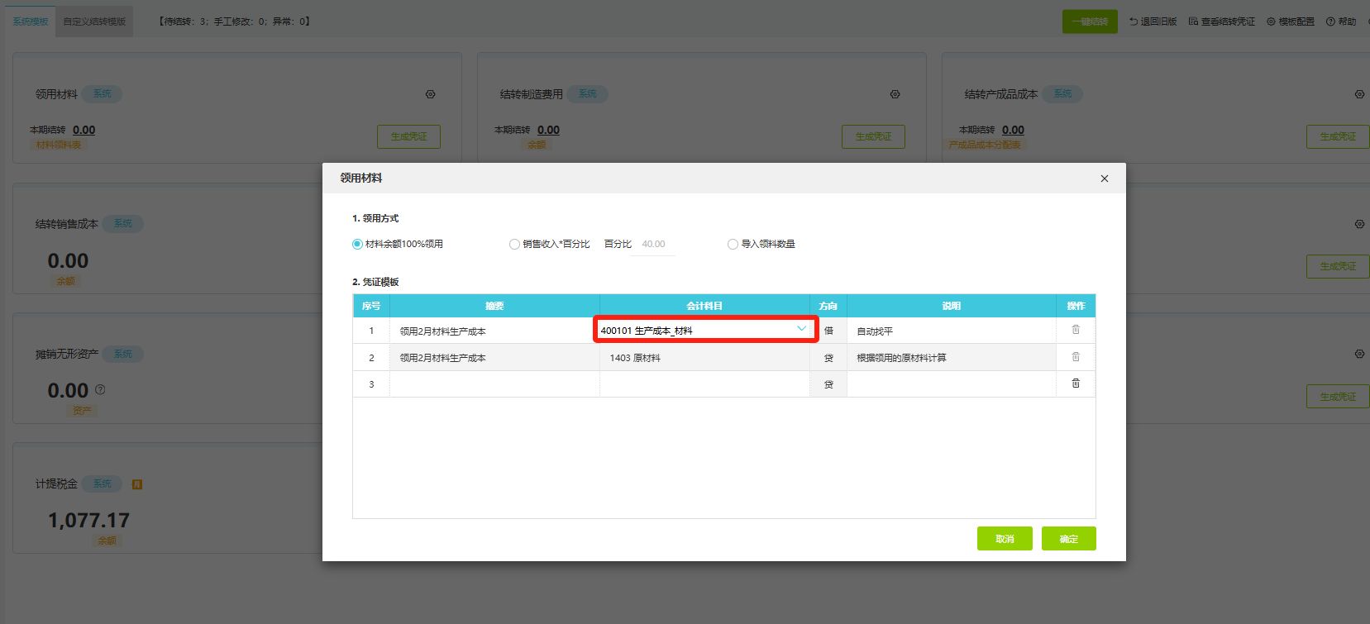This screenshot has width=1370, height=624.
Task: Click the 取消 button
Action: 1005,539
